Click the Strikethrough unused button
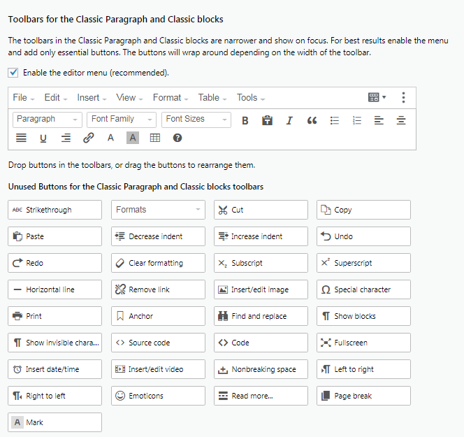 55,210
